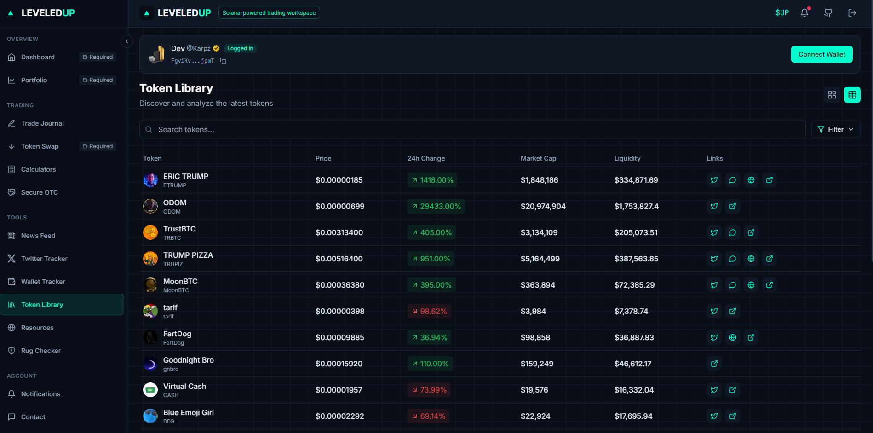Image resolution: width=873 pixels, height=433 pixels.
Task: Click the logout icon top right
Action: [852, 12]
